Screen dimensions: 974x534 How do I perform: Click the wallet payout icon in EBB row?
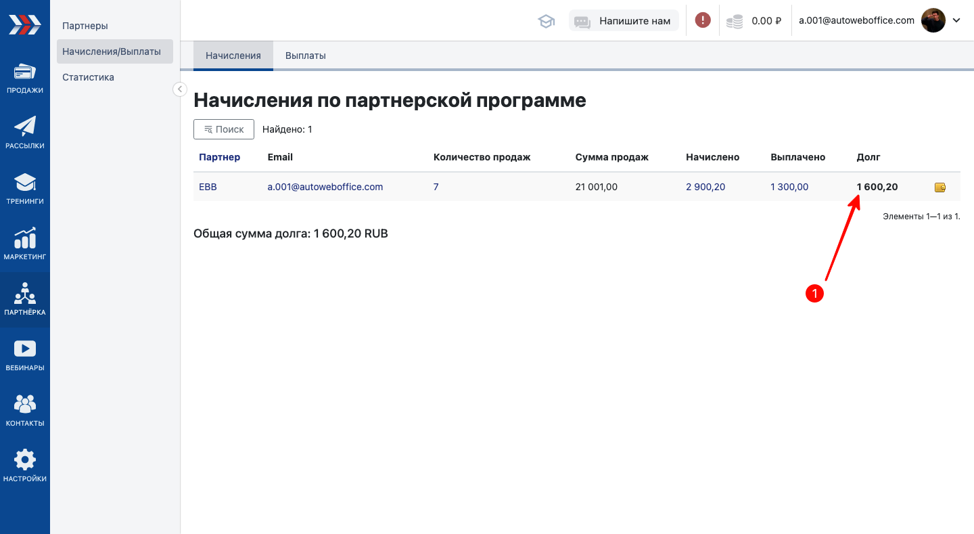click(940, 187)
